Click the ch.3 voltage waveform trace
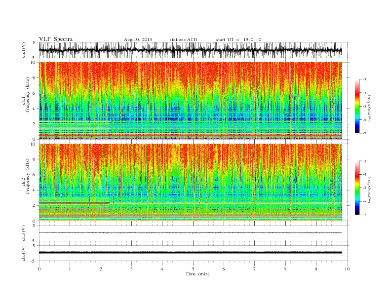 (190, 233)
